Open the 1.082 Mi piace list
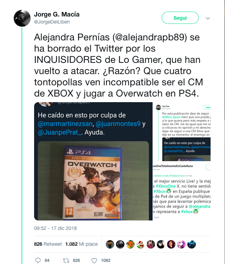Screen dimensions: 225x264 (x=82, y=244)
